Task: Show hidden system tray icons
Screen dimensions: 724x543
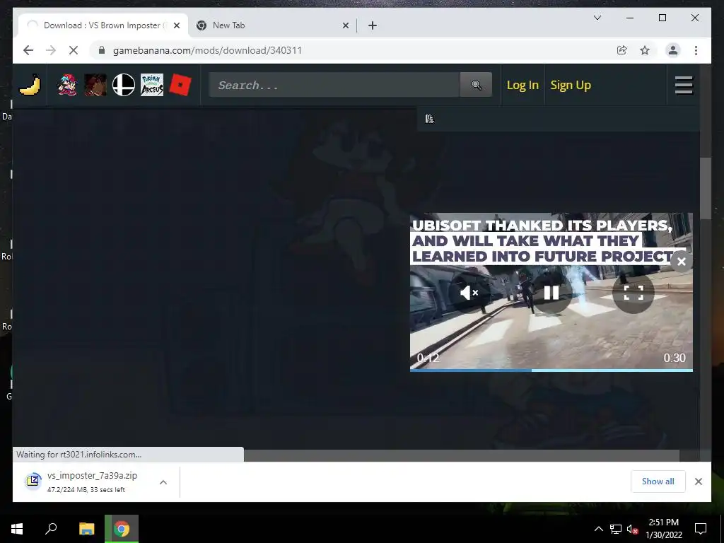Action: (598, 529)
